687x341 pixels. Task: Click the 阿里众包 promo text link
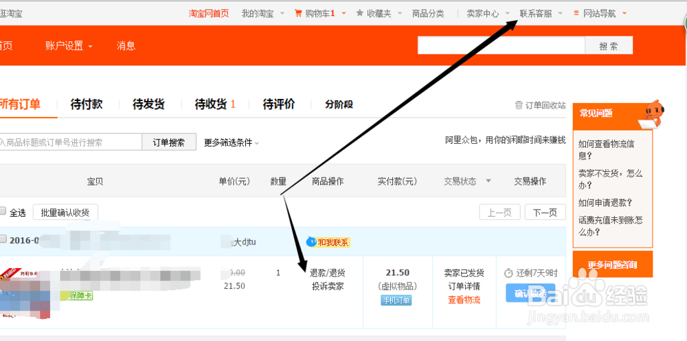pos(505,140)
